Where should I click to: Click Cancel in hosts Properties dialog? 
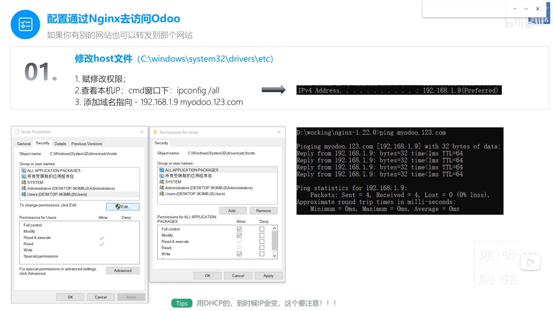pos(101,297)
